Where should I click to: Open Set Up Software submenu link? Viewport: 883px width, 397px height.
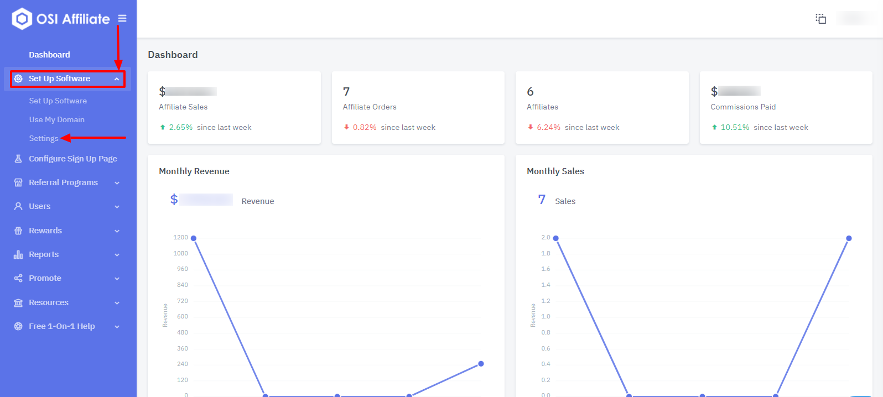pyautogui.click(x=58, y=101)
